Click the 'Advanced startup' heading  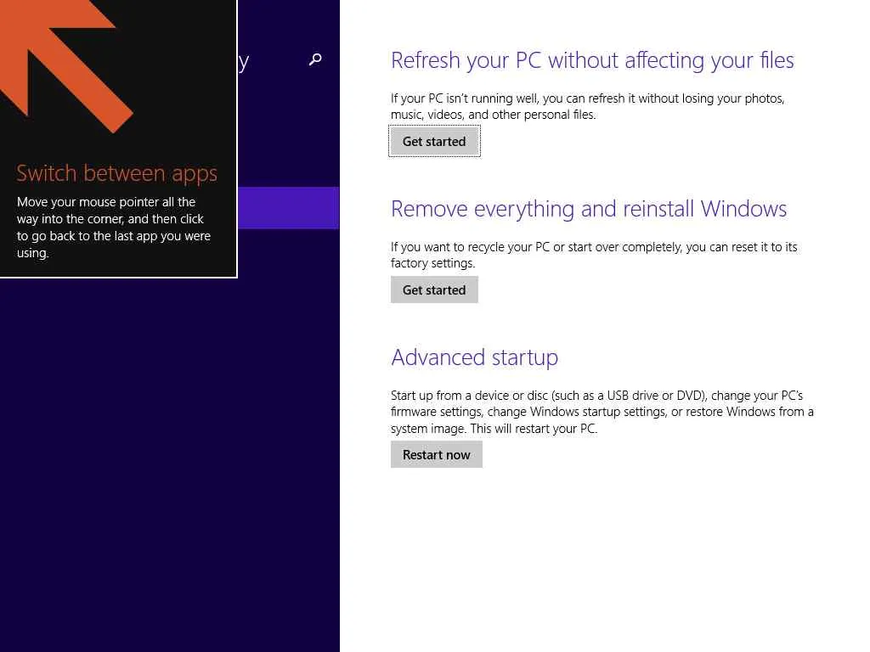(x=474, y=357)
